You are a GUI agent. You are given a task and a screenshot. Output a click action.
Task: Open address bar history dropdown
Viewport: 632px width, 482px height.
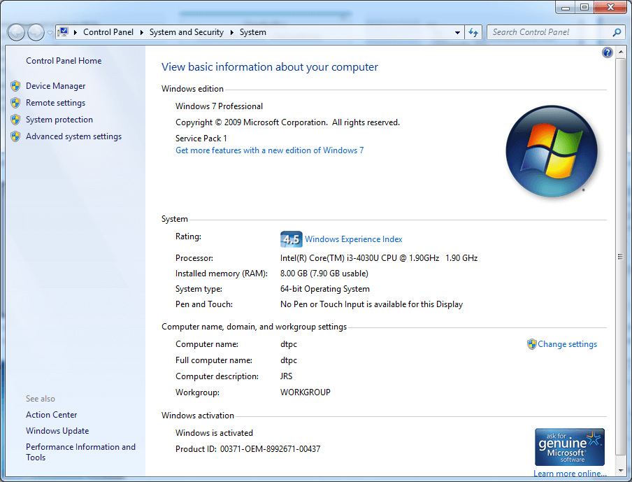tap(457, 32)
